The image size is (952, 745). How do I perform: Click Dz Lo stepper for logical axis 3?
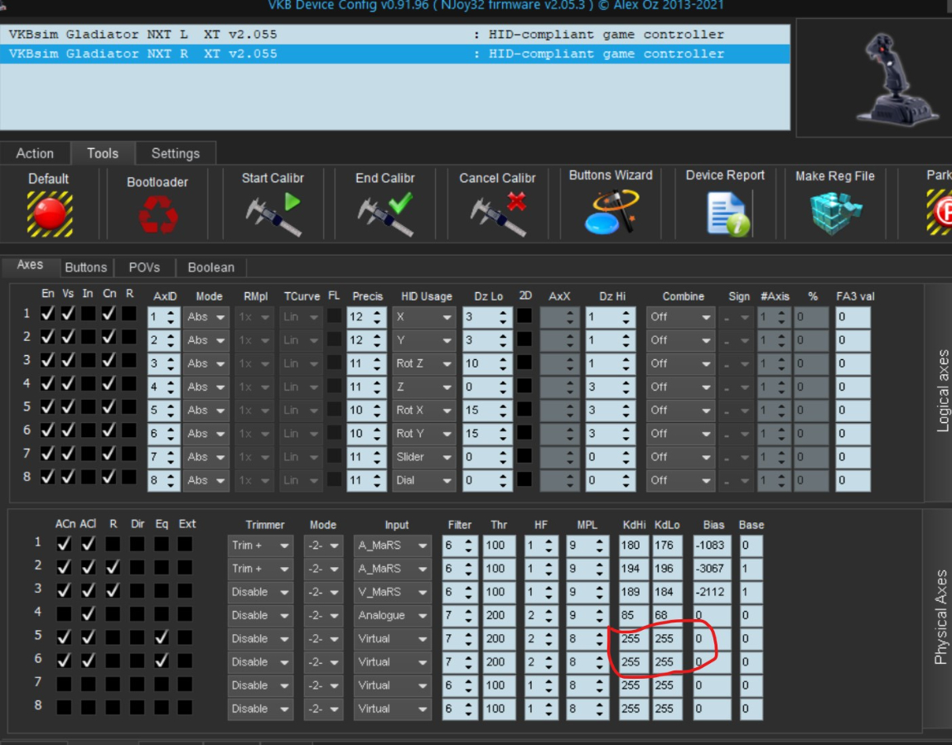click(x=503, y=363)
